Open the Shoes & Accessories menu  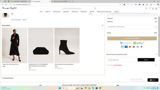coord(104,12)
